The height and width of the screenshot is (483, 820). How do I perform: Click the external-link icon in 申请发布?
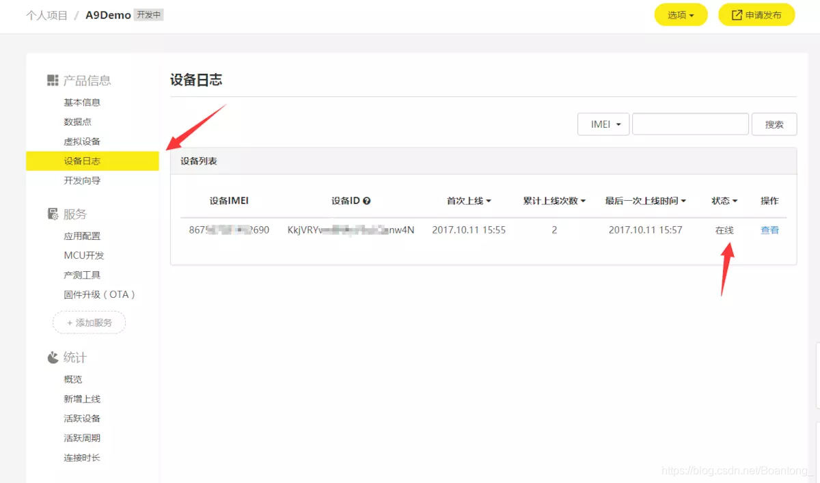pos(737,15)
